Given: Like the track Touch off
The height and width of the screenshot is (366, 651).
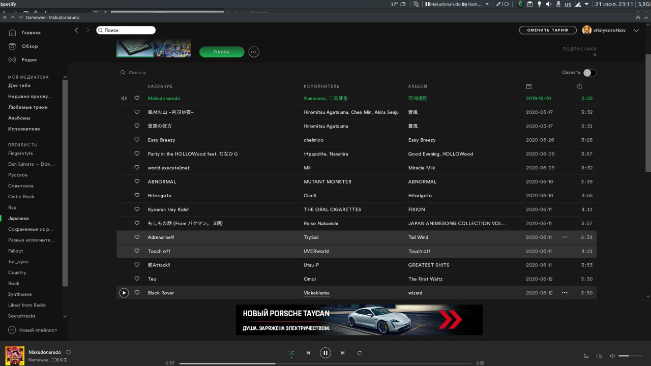Looking at the screenshot, I should [x=137, y=251].
